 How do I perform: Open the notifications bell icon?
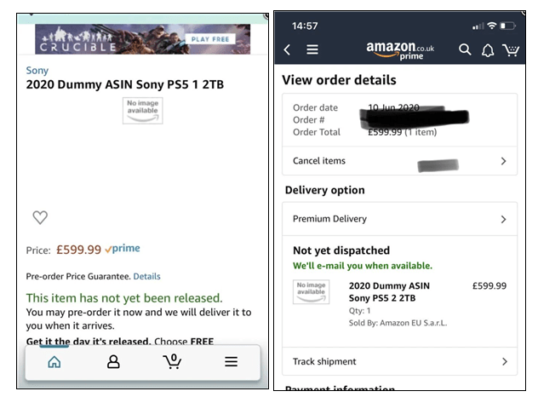pos(488,50)
